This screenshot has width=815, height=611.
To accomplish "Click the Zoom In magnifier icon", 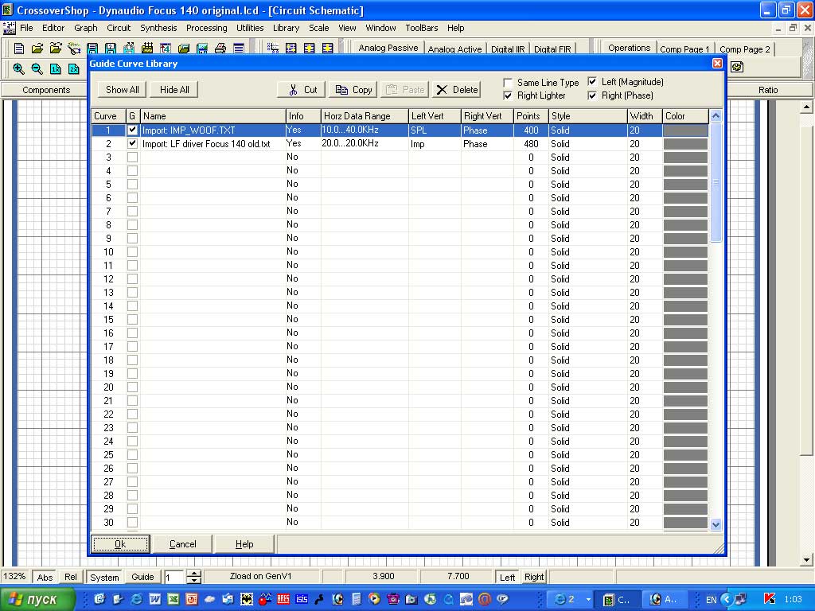I will [19, 68].
